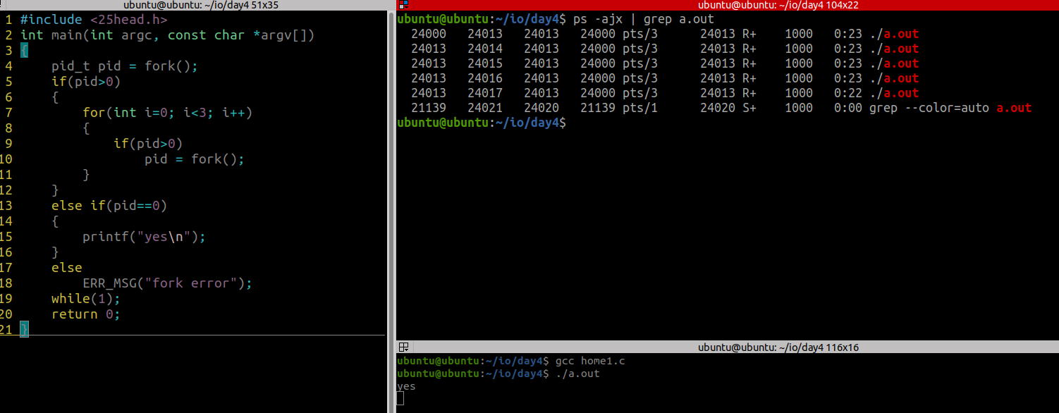Click the "ps -ajx | grep a.out" command
The height and width of the screenshot is (413, 1059).
[x=644, y=19]
